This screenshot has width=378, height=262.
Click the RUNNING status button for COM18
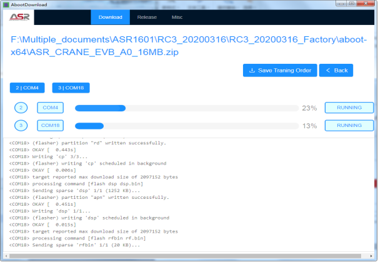click(x=349, y=126)
